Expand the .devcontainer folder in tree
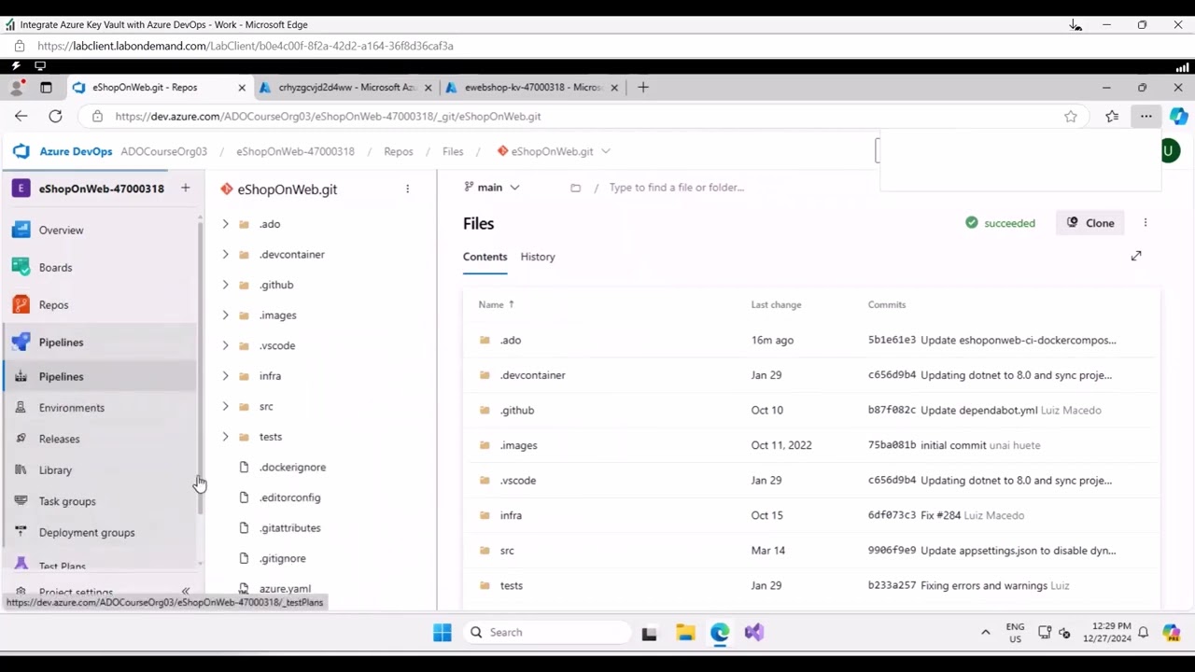This screenshot has width=1195, height=672. click(225, 254)
